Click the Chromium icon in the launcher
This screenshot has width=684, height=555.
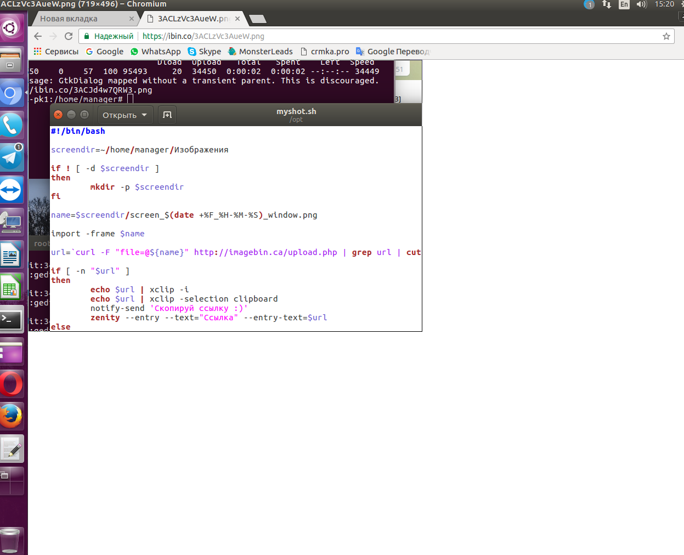11,93
